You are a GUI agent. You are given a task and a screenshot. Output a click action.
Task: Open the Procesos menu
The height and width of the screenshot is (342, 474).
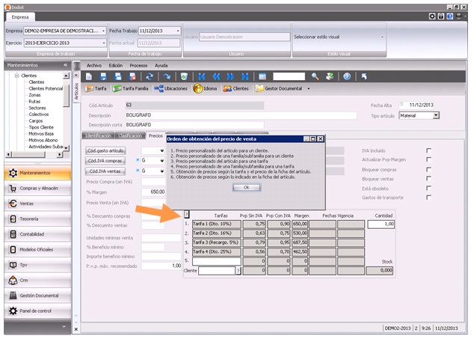138,65
